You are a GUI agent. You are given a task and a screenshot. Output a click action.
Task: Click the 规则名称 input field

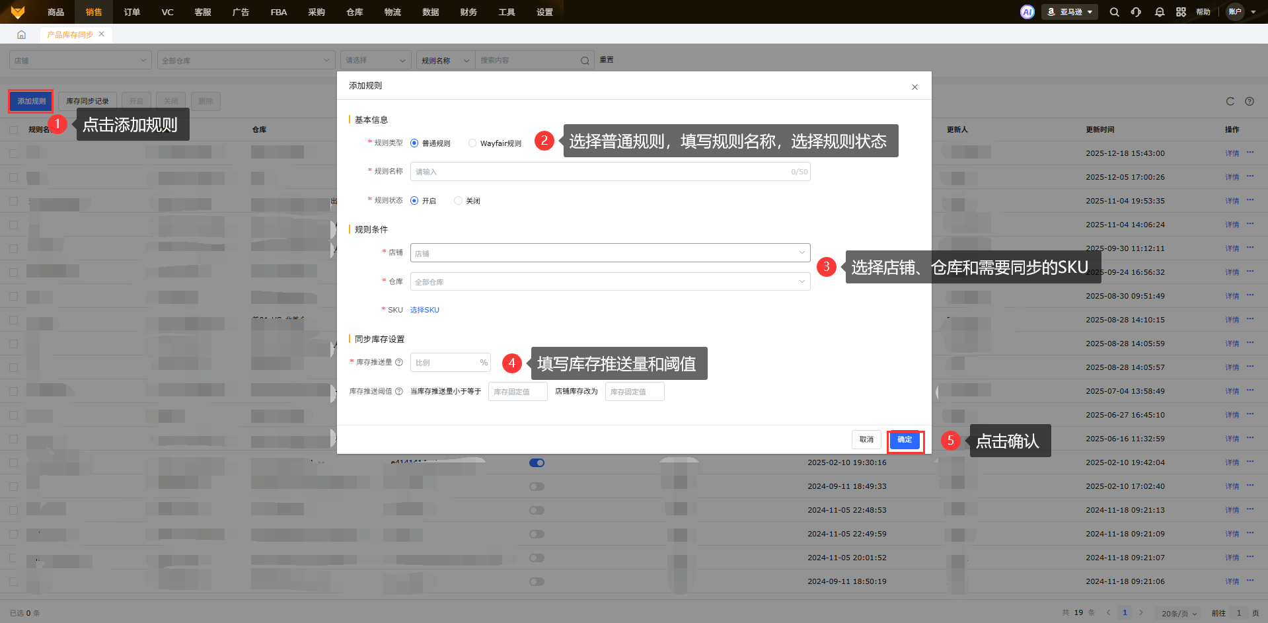coord(600,172)
